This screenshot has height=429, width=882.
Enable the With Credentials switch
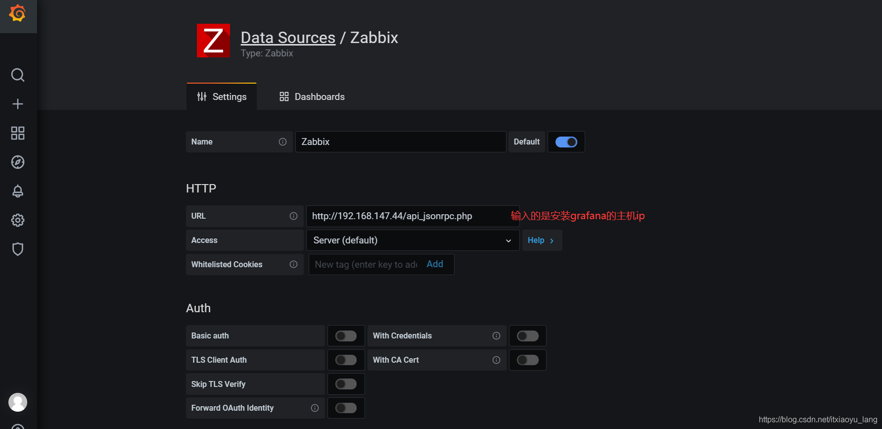click(528, 336)
